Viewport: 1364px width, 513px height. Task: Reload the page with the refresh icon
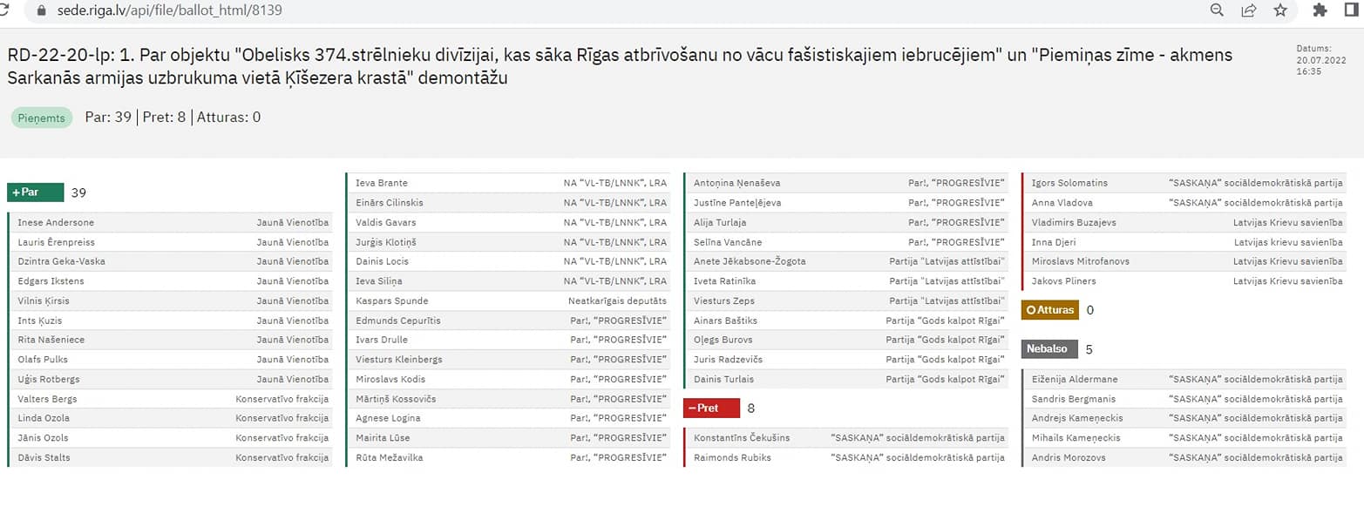click(4, 10)
